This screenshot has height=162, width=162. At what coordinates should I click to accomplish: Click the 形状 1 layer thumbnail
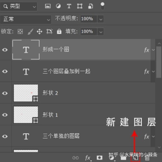[x=26, y=115]
